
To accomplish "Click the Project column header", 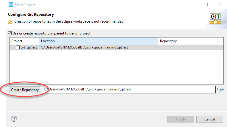I will coord(24,41).
